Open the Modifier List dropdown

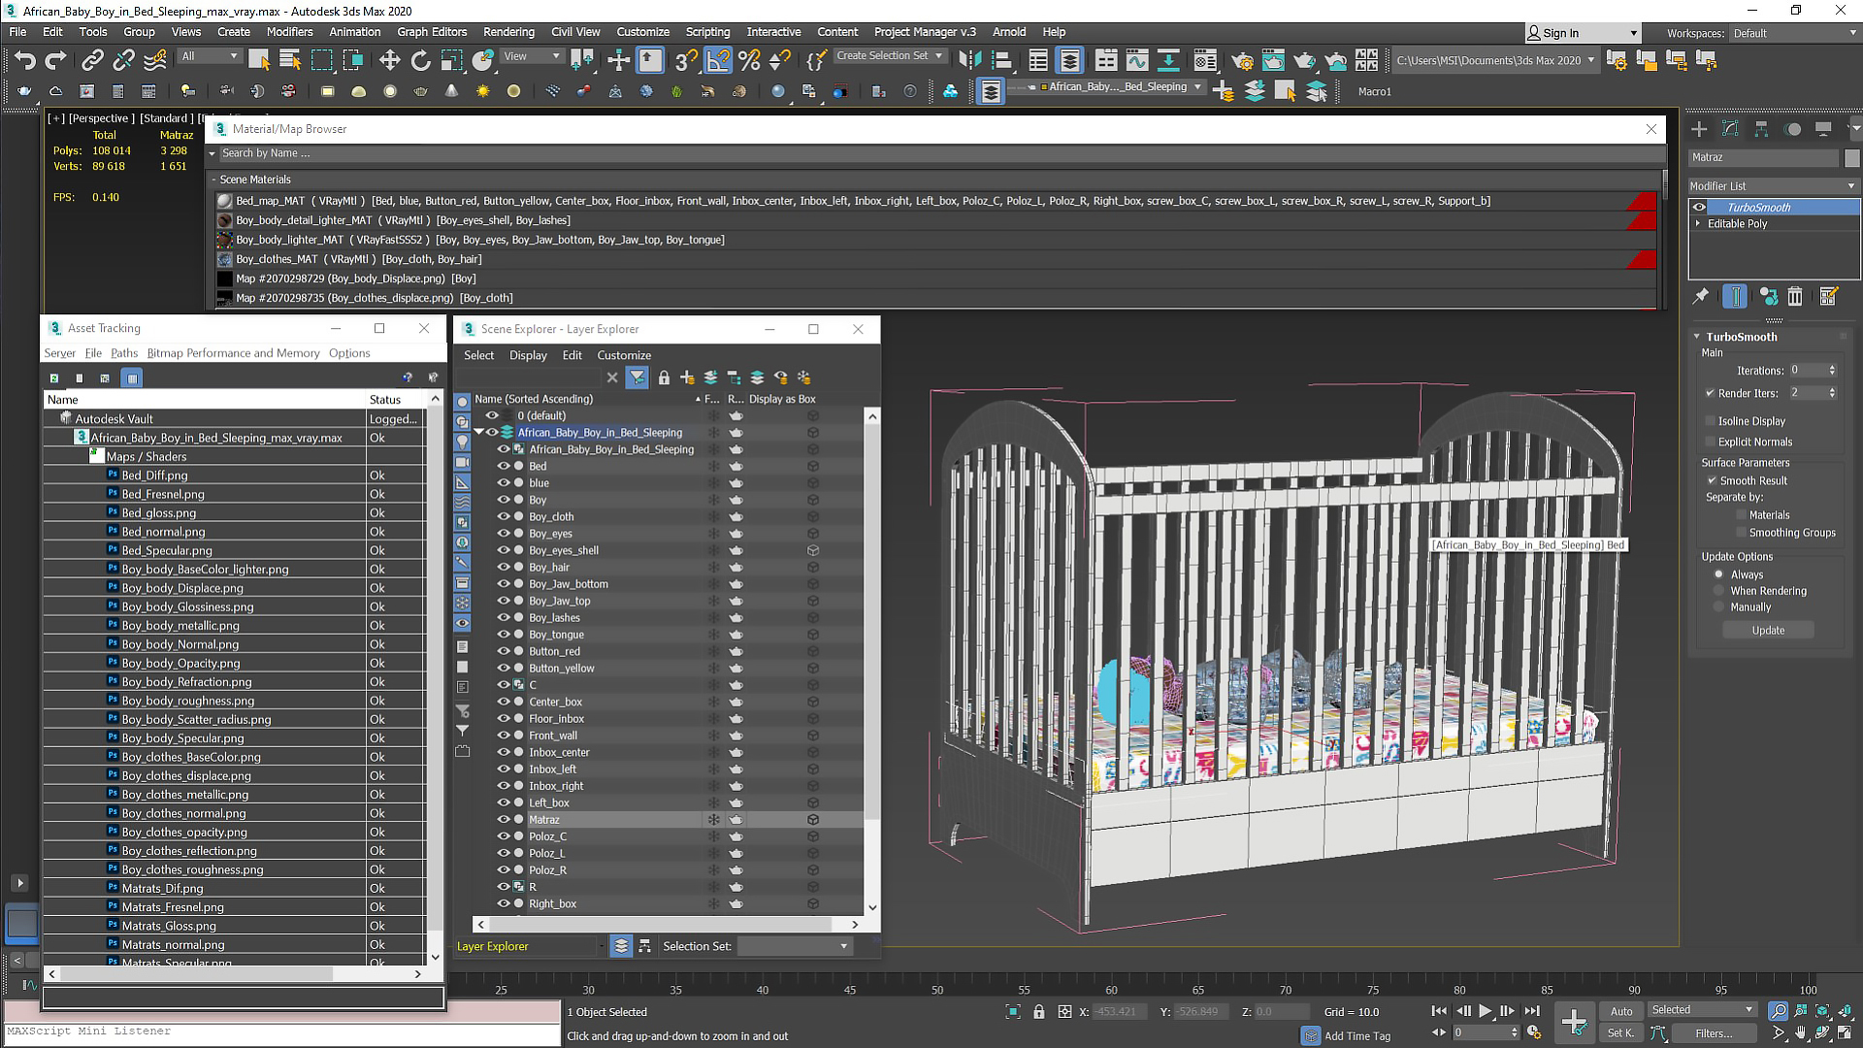pos(1772,185)
